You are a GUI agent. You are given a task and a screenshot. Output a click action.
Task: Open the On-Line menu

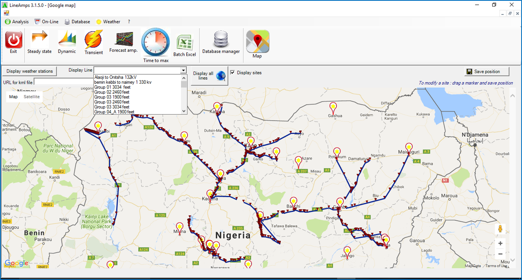coord(46,22)
